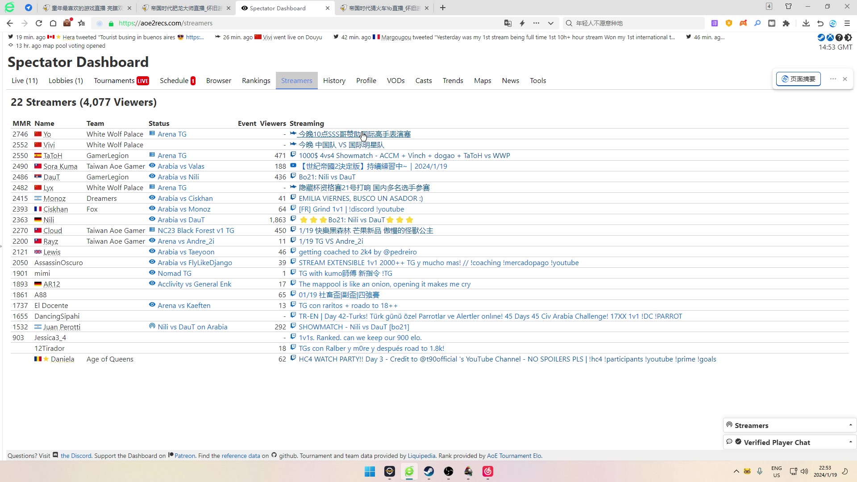The height and width of the screenshot is (482, 857).
Task: Click the aoe2recs.com address bar URL
Action: [166, 23]
